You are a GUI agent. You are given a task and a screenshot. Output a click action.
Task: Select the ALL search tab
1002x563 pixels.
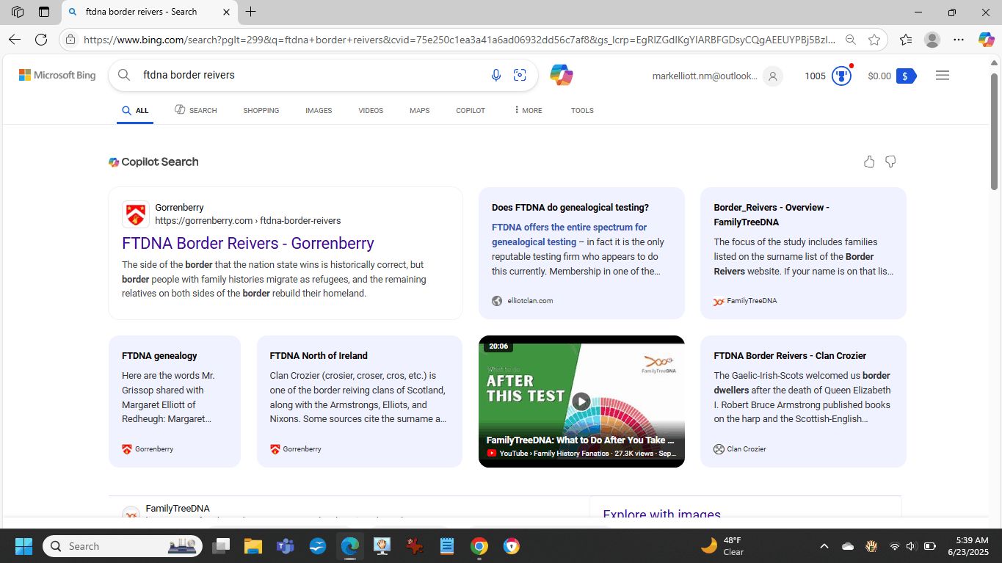135,110
